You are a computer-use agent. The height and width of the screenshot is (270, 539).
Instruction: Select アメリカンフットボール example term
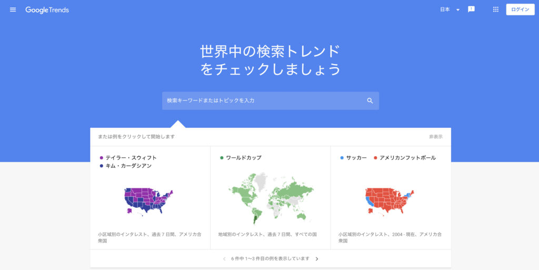(408, 158)
